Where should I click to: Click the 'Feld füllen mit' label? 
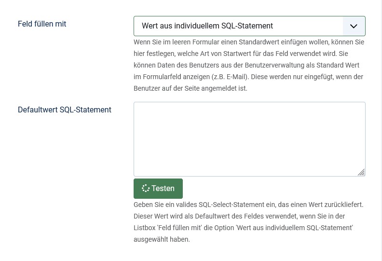[42, 24]
